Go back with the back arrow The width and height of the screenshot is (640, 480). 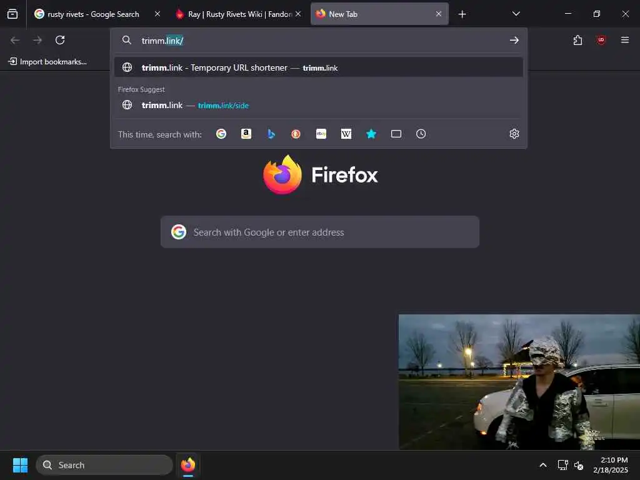(15, 40)
